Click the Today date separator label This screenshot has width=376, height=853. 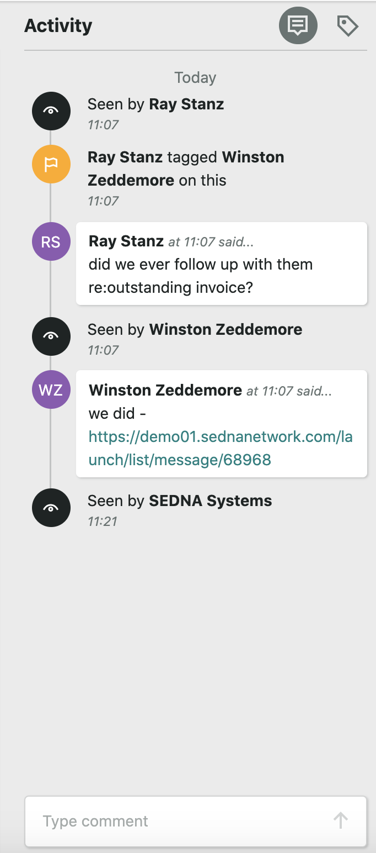coord(195,78)
